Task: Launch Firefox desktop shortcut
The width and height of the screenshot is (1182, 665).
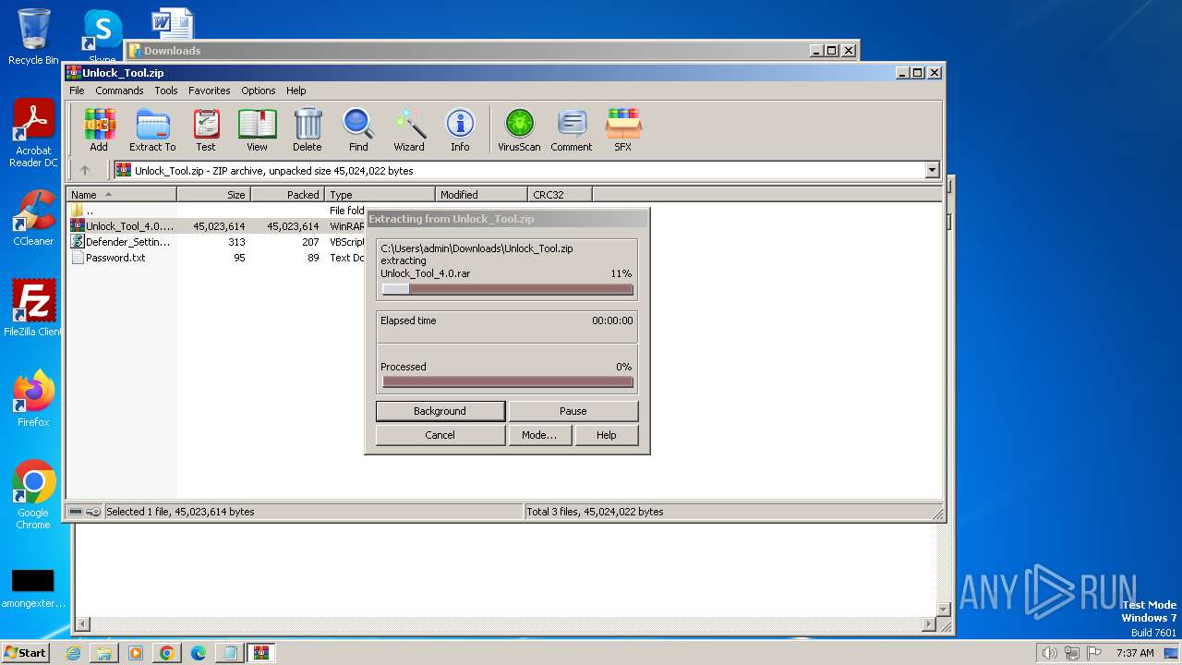Action: (33, 399)
